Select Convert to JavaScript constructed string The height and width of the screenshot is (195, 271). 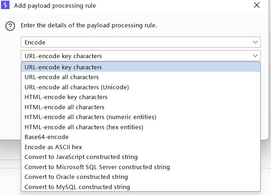pyautogui.click(x=81, y=157)
